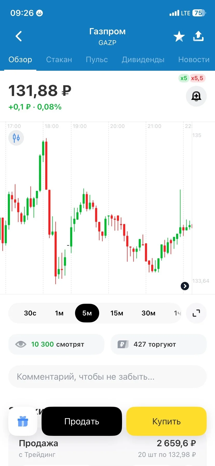Select the 1м timeframe
This screenshot has width=215, height=466.
click(x=59, y=313)
